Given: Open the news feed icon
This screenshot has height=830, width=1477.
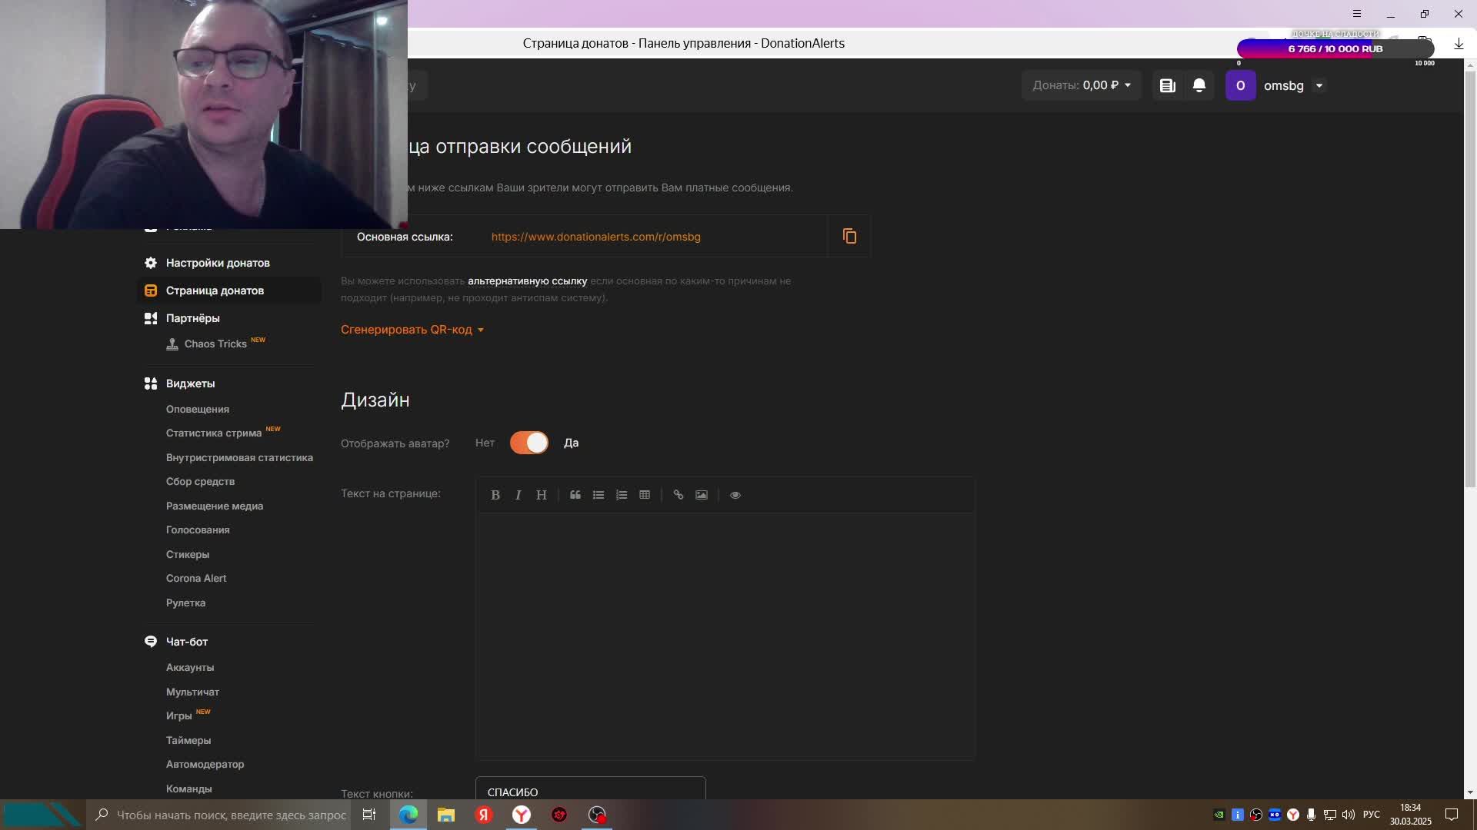Looking at the screenshot, I should [x=1167, y=85].
